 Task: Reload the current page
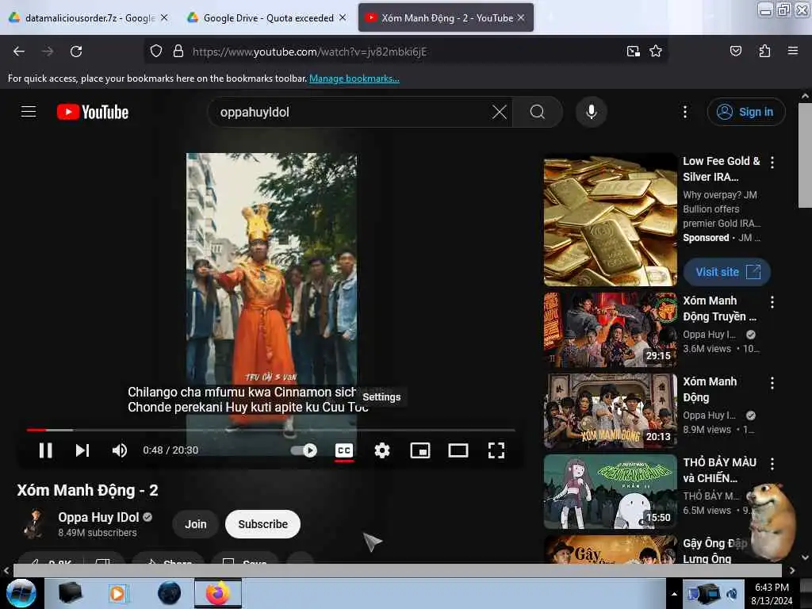coord(76,52)
